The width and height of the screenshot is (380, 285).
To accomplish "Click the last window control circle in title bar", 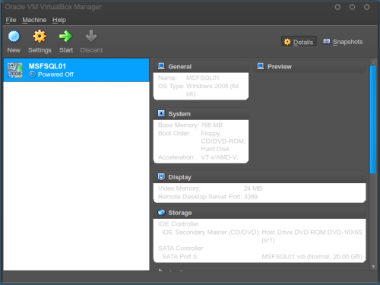I will (366, 7).
